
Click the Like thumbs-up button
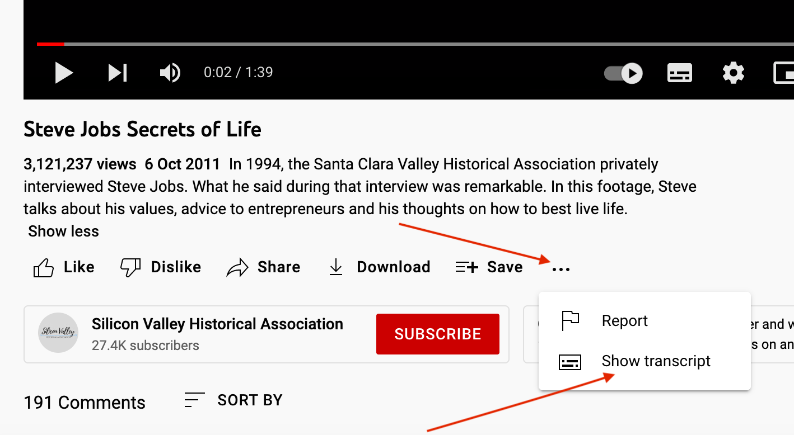(x=63, y=267)
